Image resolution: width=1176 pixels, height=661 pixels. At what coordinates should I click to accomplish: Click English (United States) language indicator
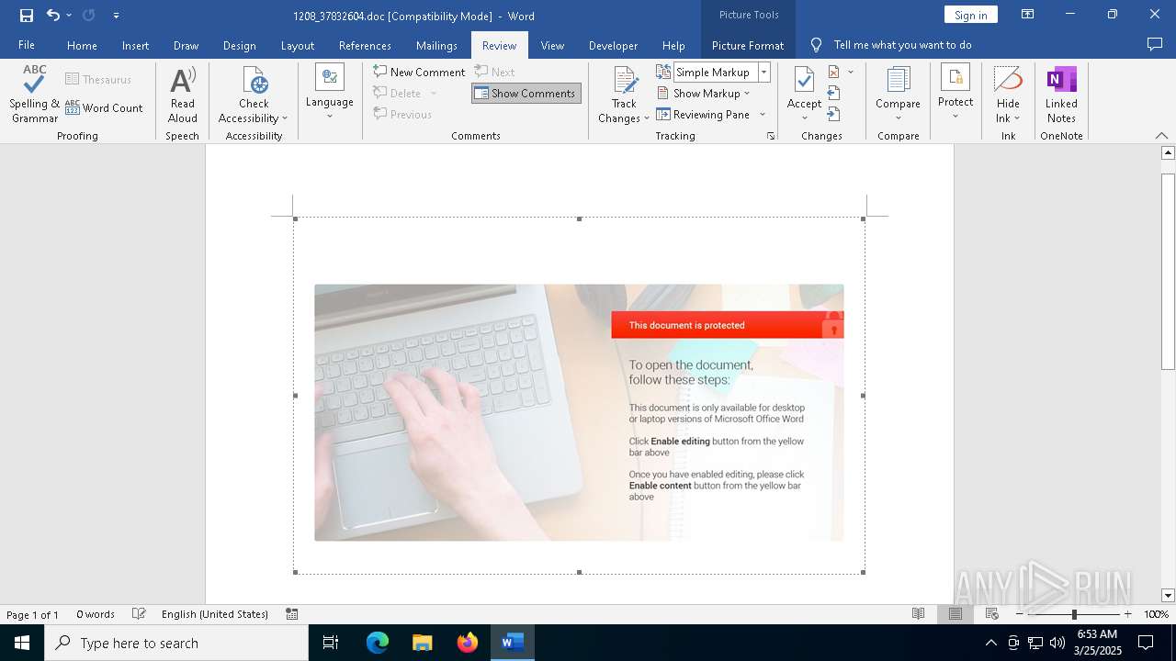tap(215, 614)
